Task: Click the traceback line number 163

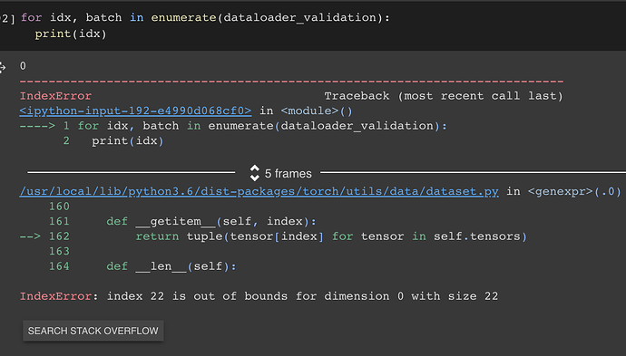Action: pyautogui.click(x=59, y=251)
